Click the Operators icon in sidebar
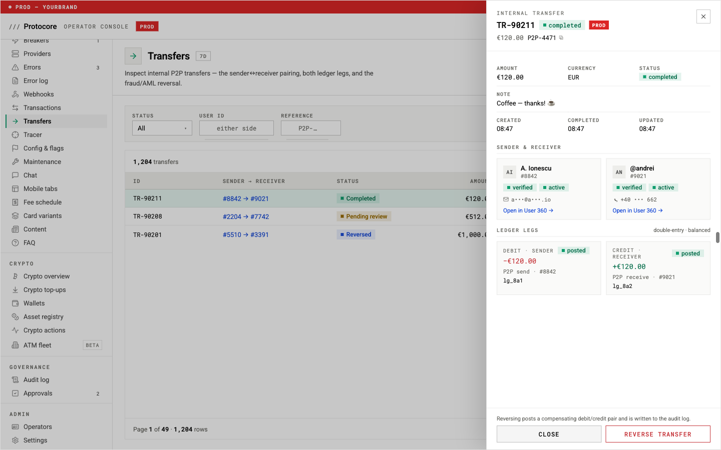 coord(15,427)
